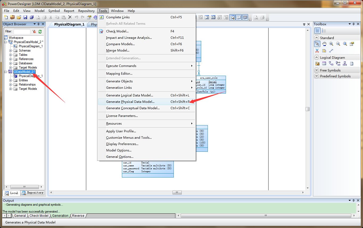Select the Entity tool in Logical Diagram
This screenshot has height=228, width=363.
point(324,64)
